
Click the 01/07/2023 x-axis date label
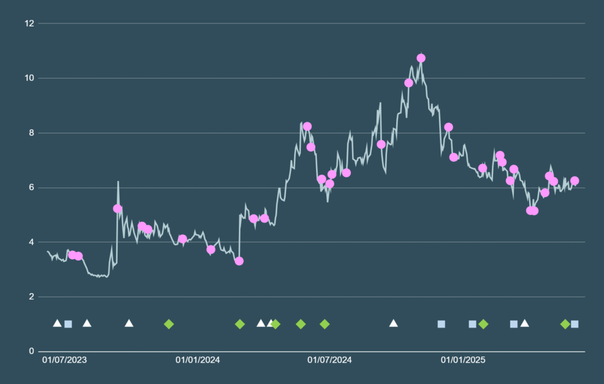64,360
